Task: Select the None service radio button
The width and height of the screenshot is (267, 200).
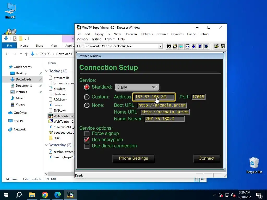Action: 87,105
